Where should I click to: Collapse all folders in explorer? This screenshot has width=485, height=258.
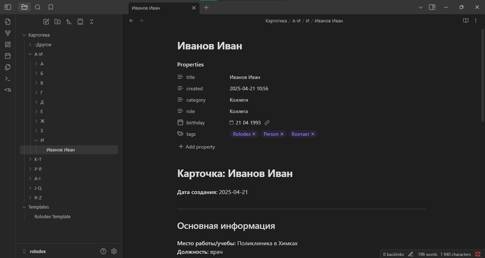coord(92,22)
